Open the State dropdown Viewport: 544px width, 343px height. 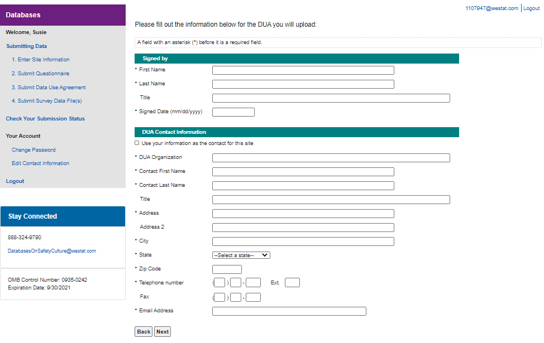(x=241, y=255)
